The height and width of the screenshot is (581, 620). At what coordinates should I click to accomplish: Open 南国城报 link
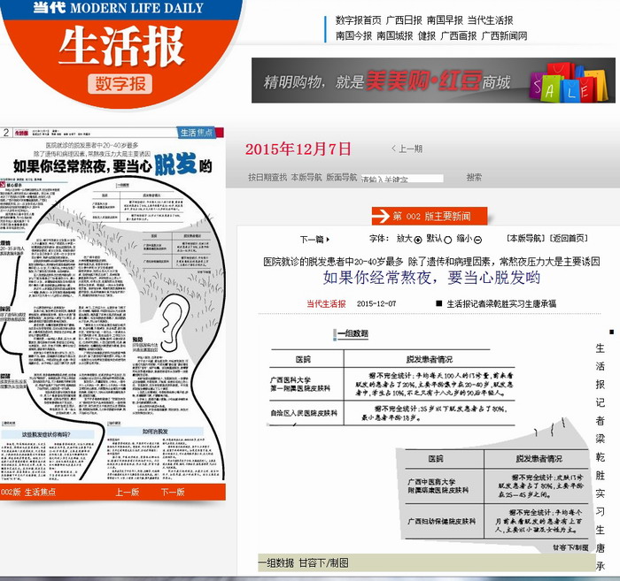[x=395, y=36]
